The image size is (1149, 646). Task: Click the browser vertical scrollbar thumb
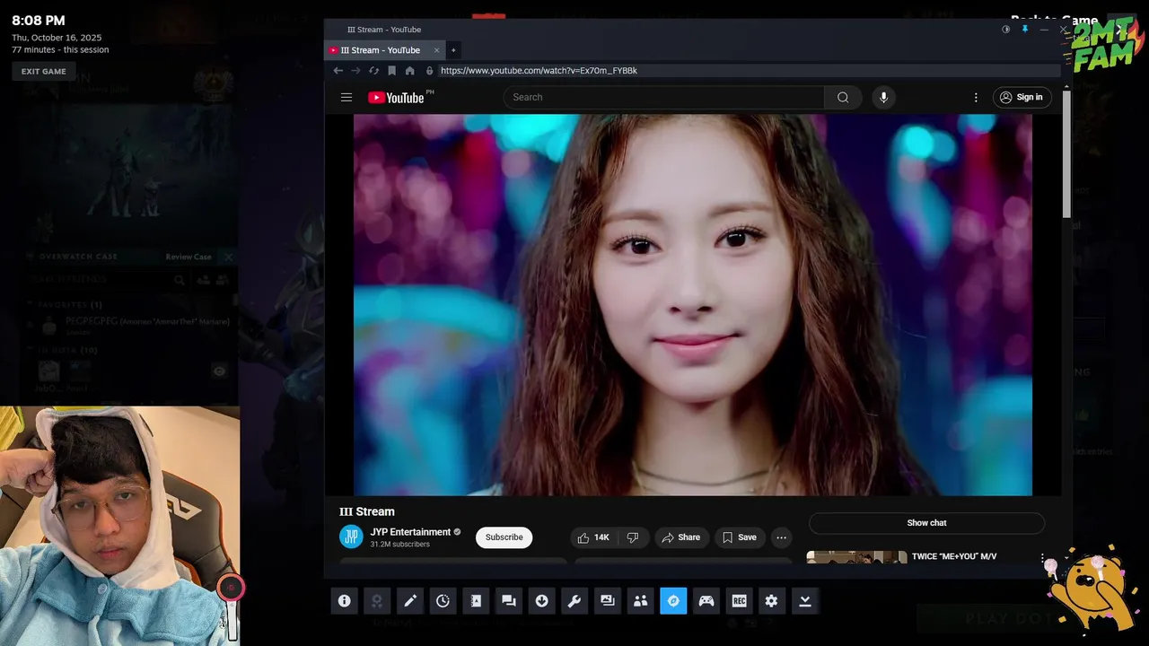1066,154
